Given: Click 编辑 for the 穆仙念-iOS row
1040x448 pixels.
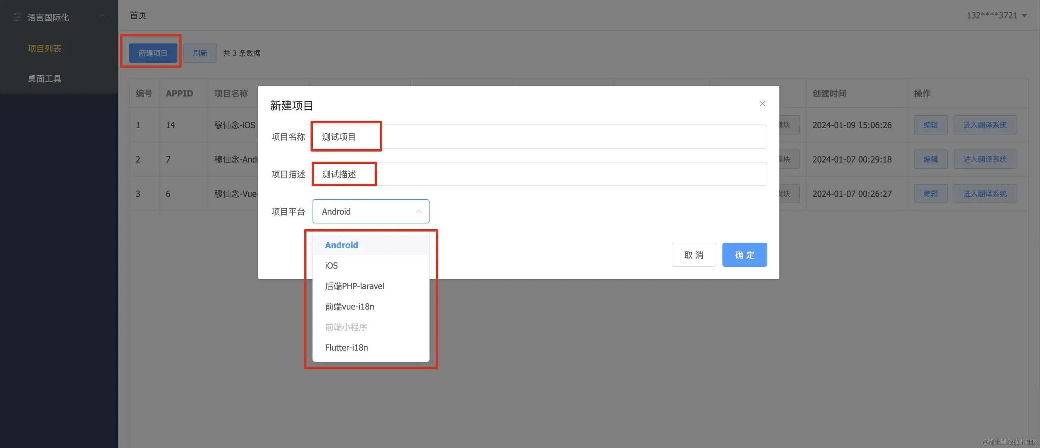Looking at the screenshot, I should [930, 125].
